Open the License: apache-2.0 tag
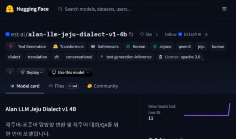 tap(180, 57)
